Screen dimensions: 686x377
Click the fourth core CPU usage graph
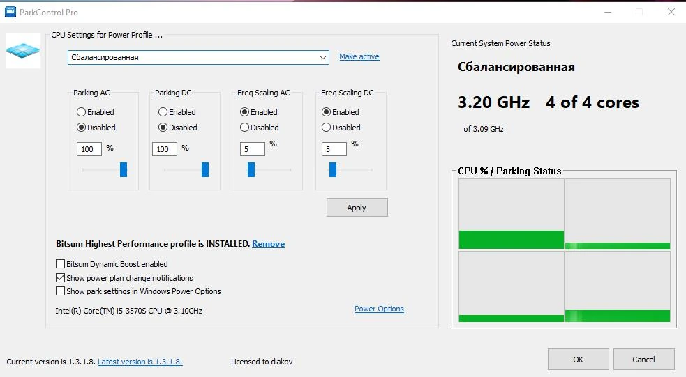pyautogui.click(x=618, y=286)
